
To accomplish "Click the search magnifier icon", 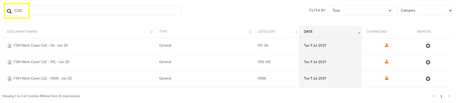I will pyautogui.click(x=9, y=11).
